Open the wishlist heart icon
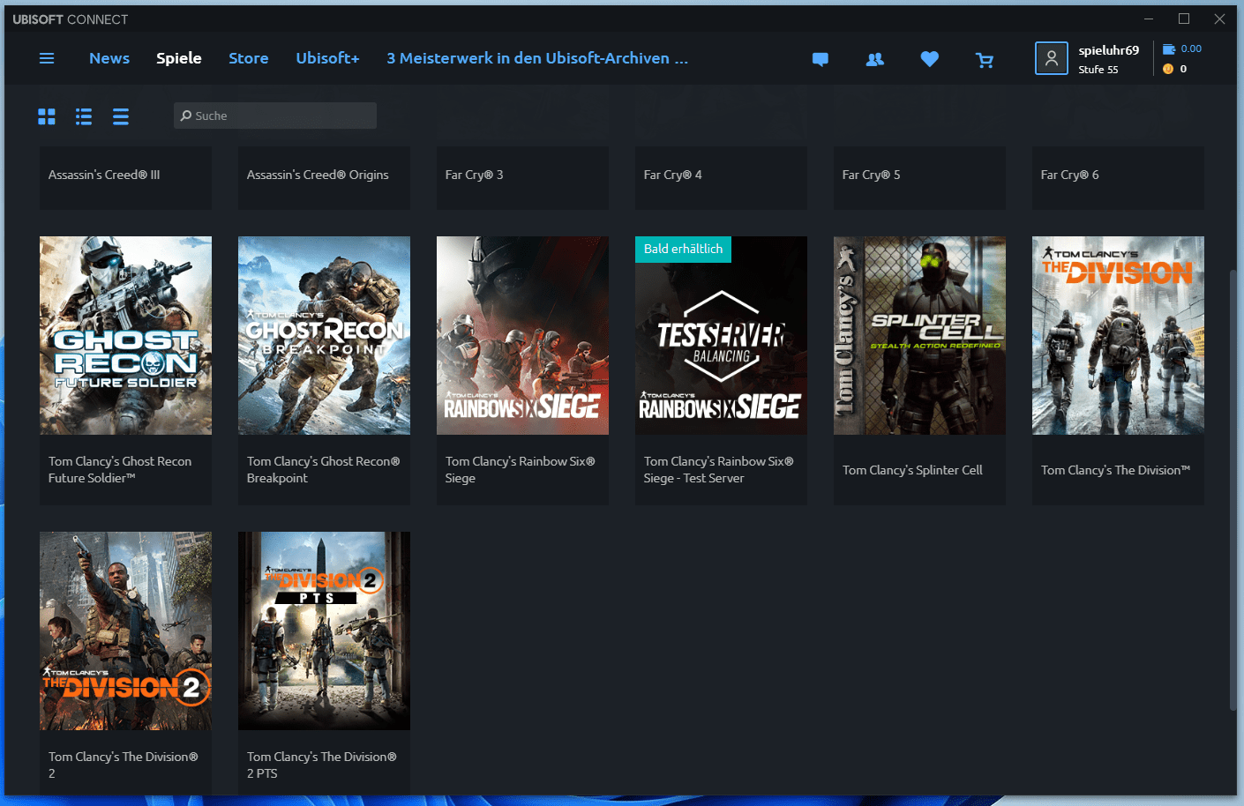The height and width of the screenshot is (806, 1244). (x=930, y=59)
